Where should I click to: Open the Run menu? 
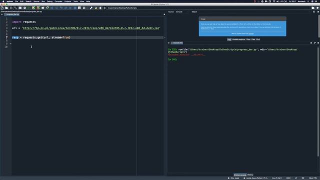43,1
